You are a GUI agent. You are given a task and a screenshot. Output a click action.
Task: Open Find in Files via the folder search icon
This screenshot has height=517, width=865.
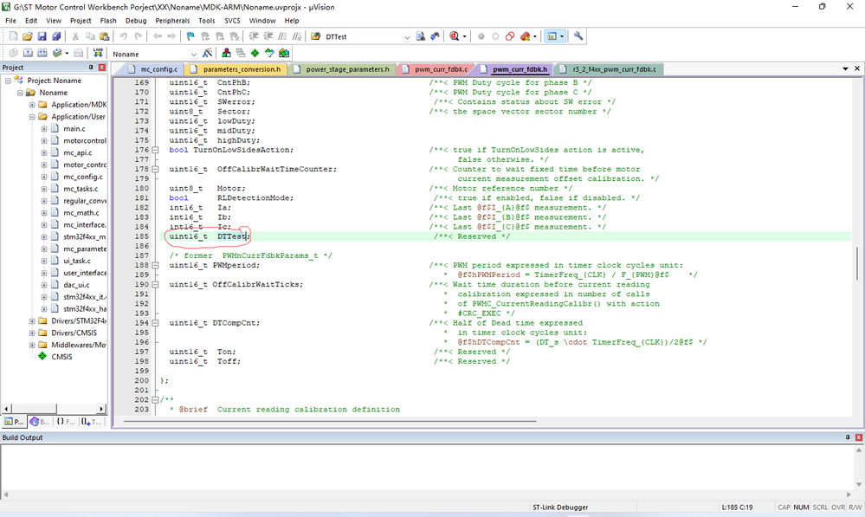(x=315, y=36)
